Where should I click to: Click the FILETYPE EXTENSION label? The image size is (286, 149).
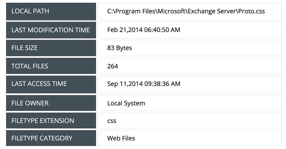43,121
